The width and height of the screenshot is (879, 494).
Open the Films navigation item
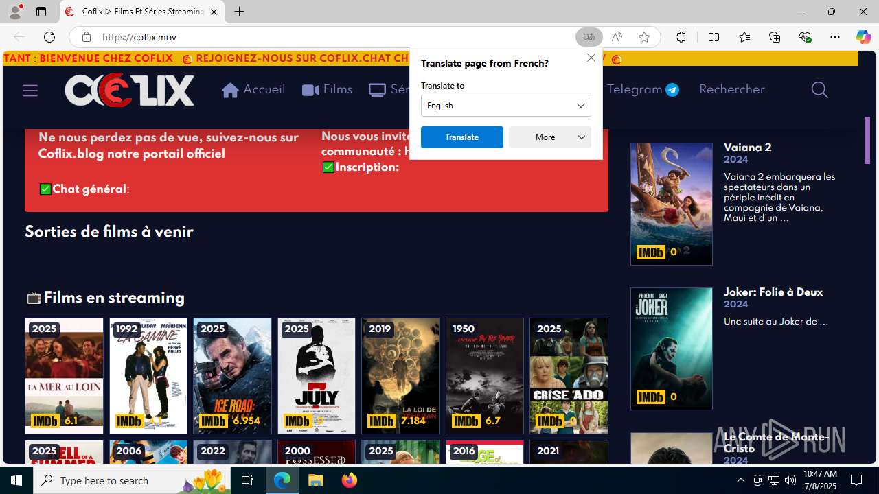pyautogui.click(x=328, y=90)
